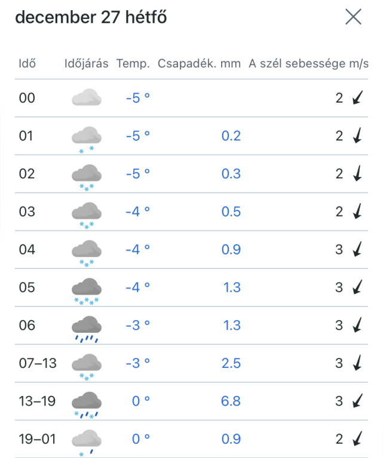Viewport: 383px width, 458px height.
Task: Click the heavy snow icon at 05
Action: [x=87, y=290]
